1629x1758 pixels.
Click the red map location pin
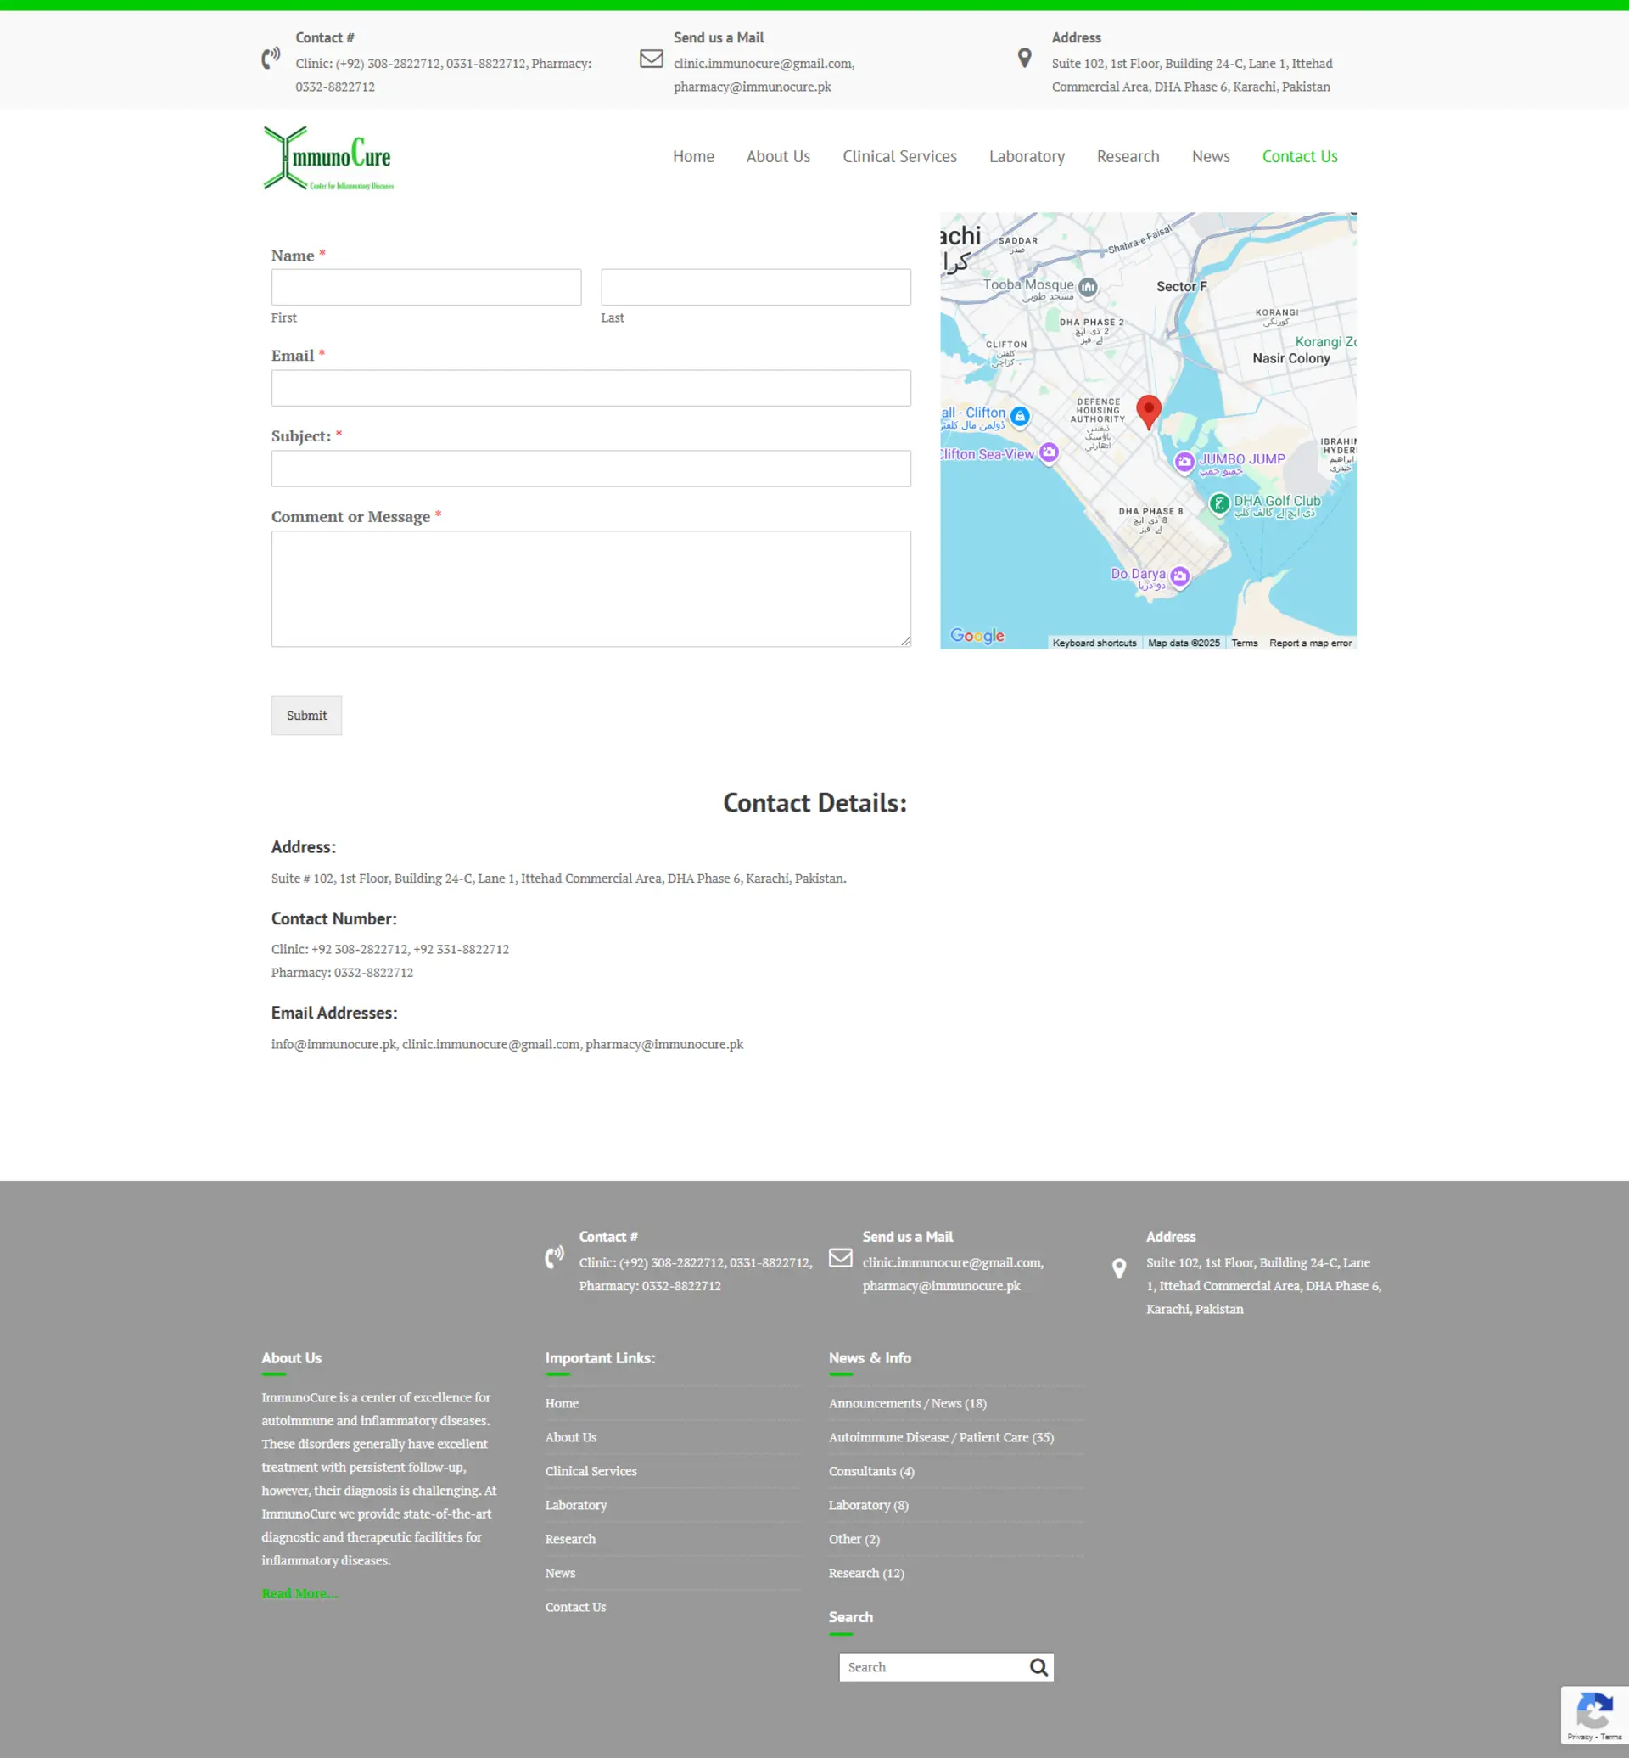(1148, 410)
